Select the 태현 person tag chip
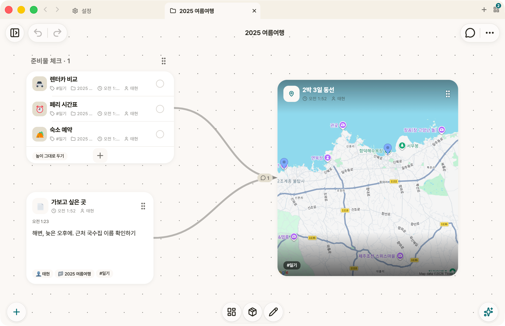The width and height of the screenshot is (505, 326). (x=43, y=274)
